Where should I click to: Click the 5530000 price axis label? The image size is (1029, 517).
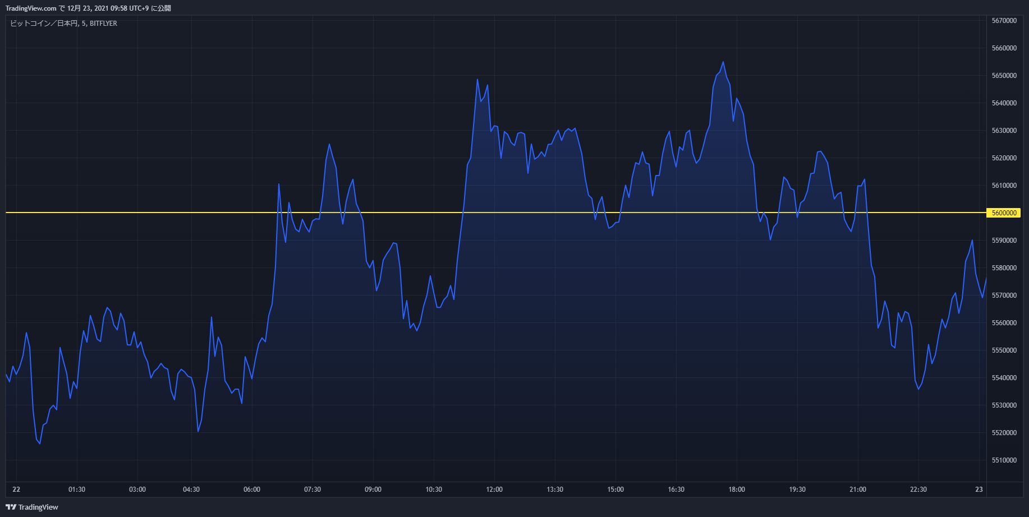pyautogui.click(x=1004, y=405)
